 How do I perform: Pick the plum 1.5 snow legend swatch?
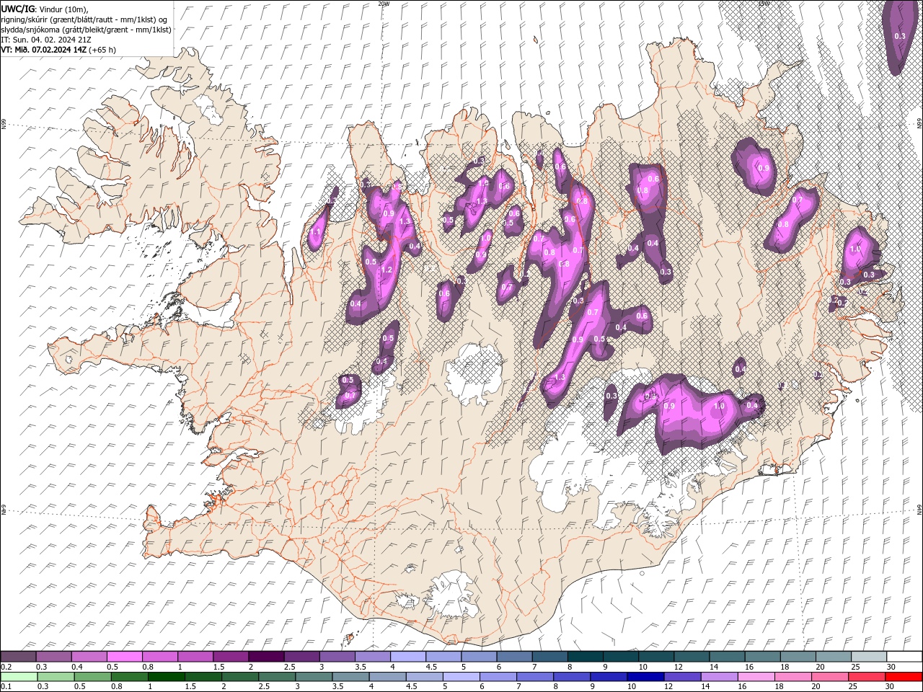(231, 657)
